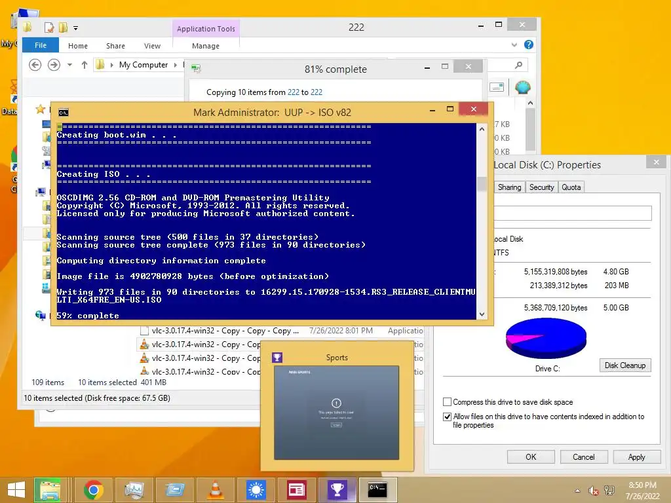This screenshot has height=503, width=671.
Task: Expand the chevron after My Computer in the address bar
Action: pyautogui.click(x=176, y=65)
